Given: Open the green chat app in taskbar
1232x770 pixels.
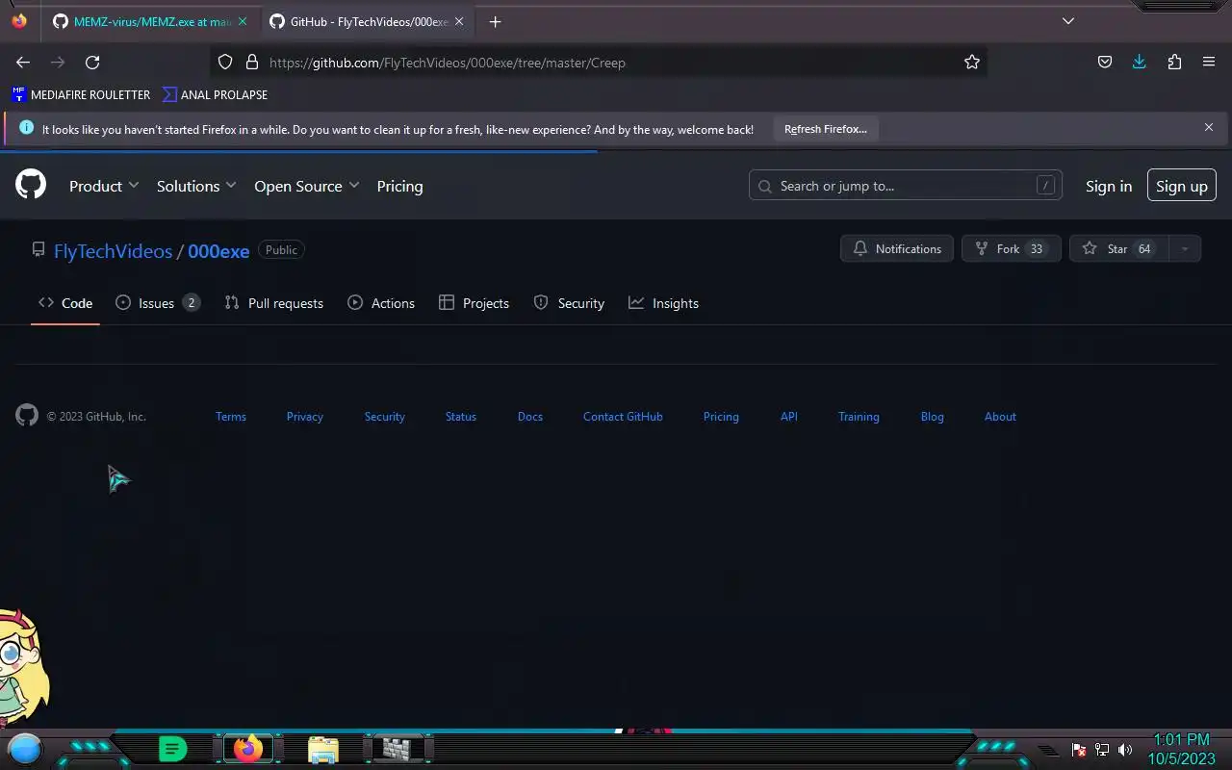Looking at the screenshot, I should [172, 749].
